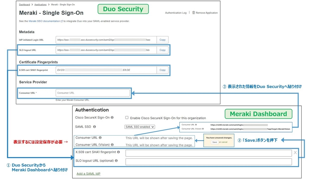Click Save in the unsaved changes box
319x179 pixels.
215,142
